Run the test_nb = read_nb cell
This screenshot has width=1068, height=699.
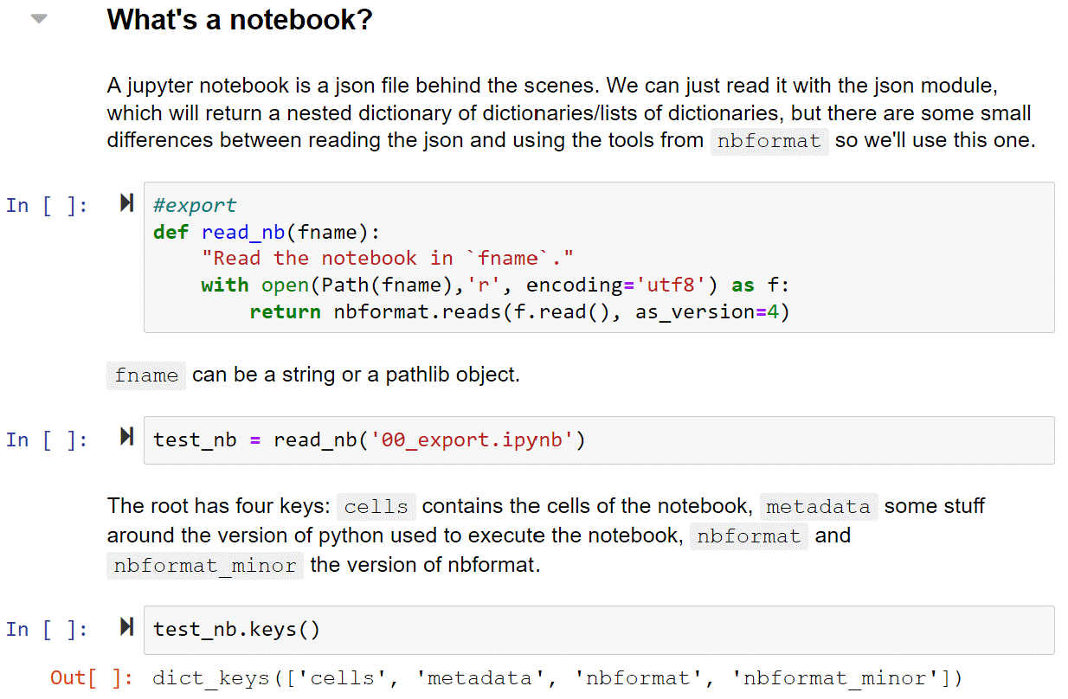click(x=127, y=439)
